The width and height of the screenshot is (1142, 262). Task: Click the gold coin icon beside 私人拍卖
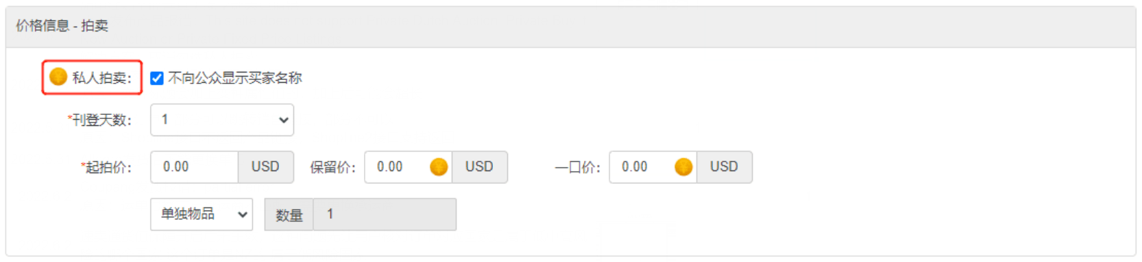58,77
